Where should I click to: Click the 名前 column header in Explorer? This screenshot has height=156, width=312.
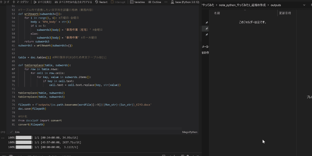click(x=217, y=13)
